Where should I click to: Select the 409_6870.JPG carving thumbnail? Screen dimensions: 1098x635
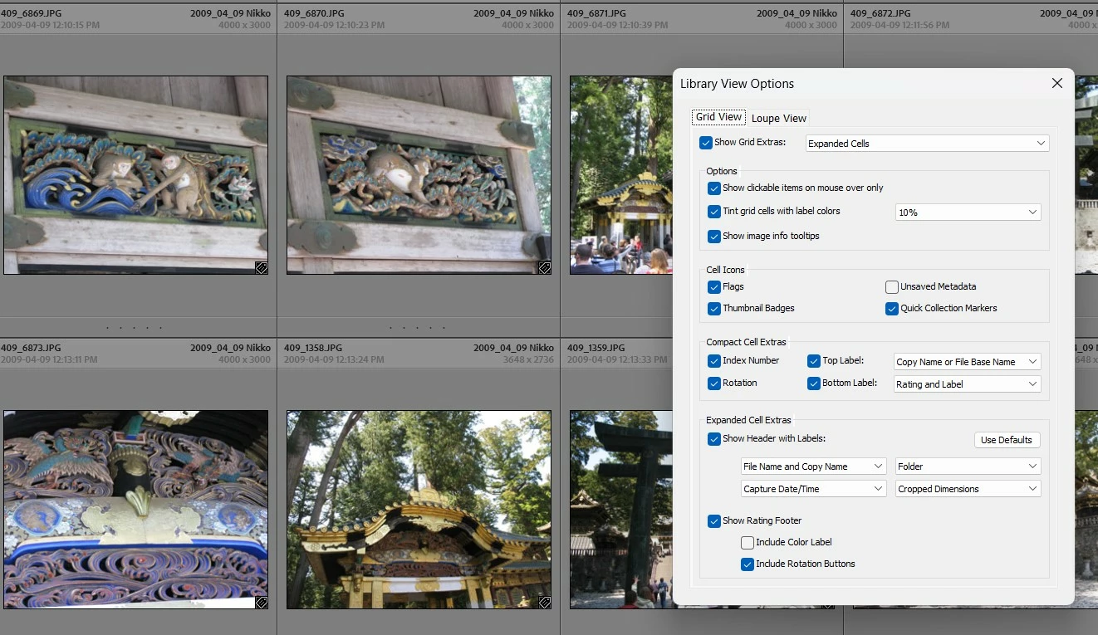(x=419, y=175)
